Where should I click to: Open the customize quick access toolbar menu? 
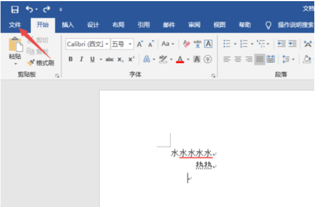(x=60, y=10)
